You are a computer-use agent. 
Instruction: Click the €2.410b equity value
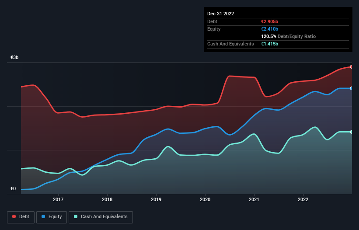[x=270, y=29]
